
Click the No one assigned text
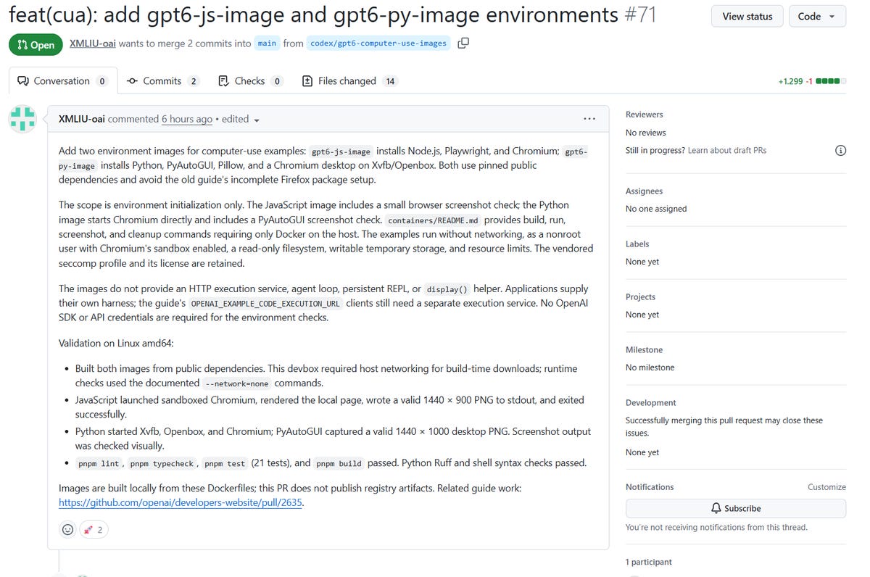click(x=656, y=209)
